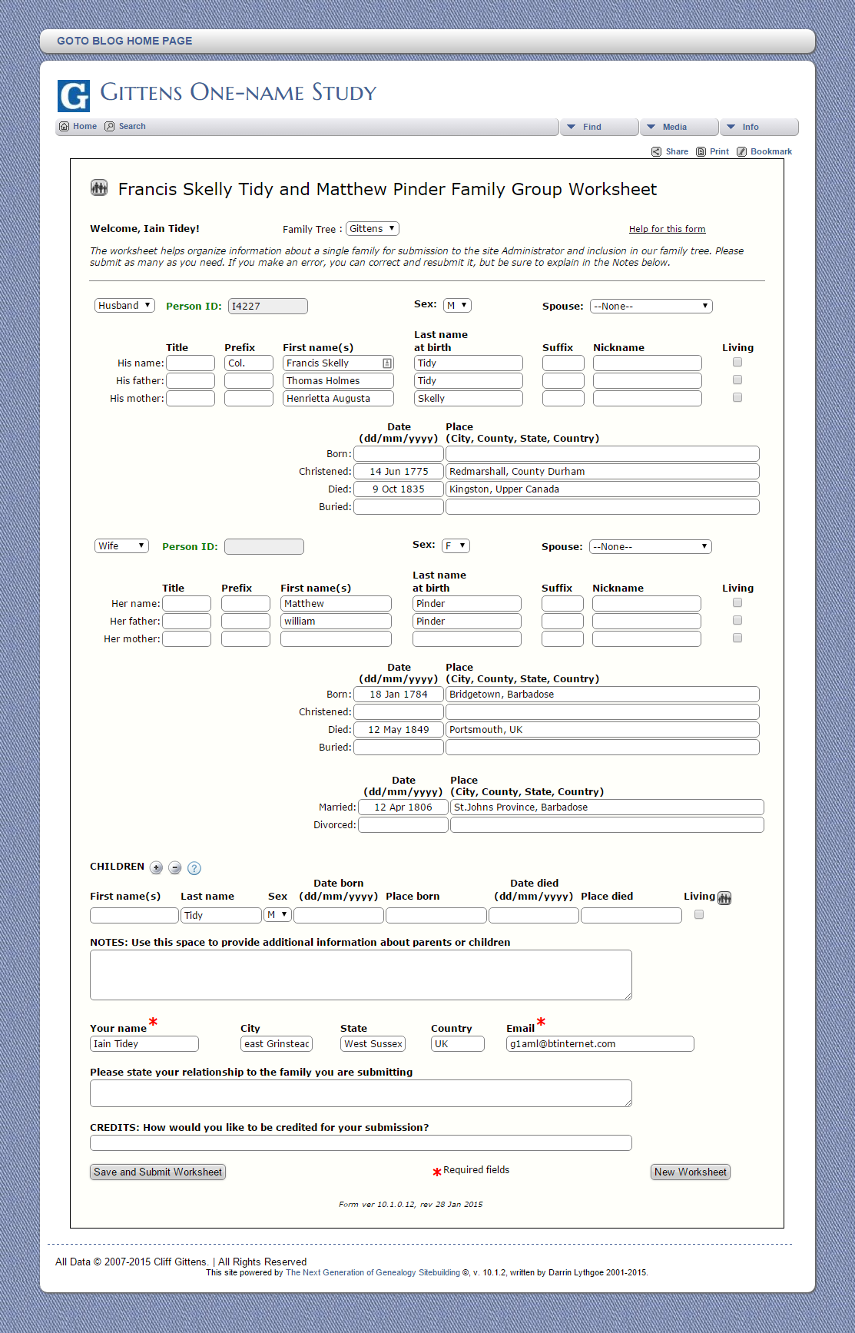Screen dimensions: 855x1333
Task: Open Next Generation of Genealogy Sitebuilding link
Action: click(x=373, y=1272)
